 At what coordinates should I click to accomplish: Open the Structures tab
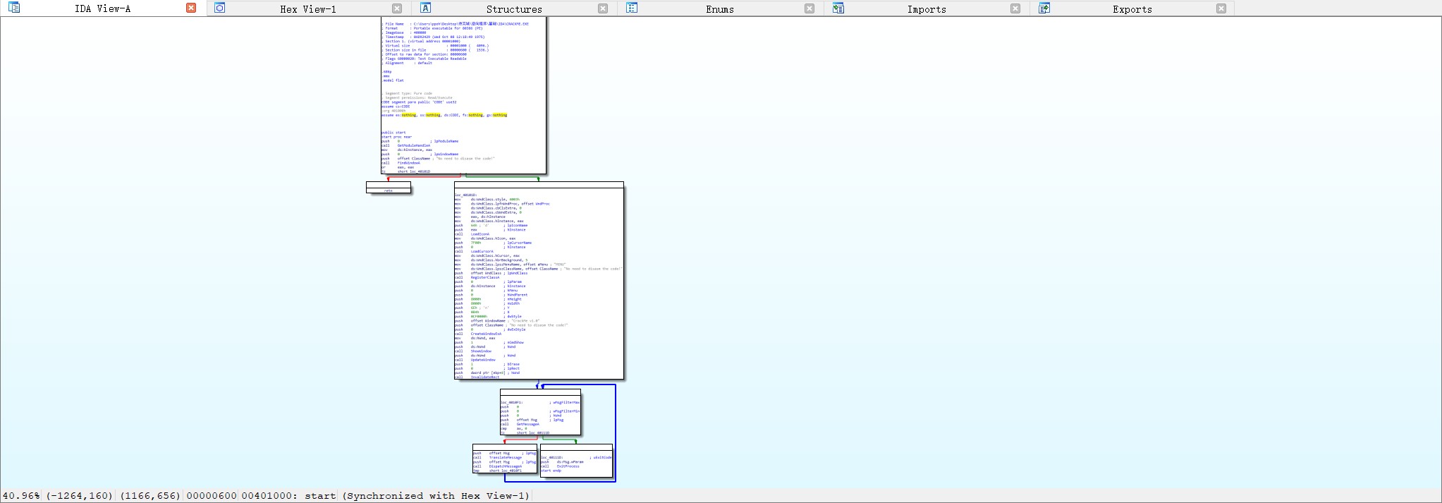(513, 9)
